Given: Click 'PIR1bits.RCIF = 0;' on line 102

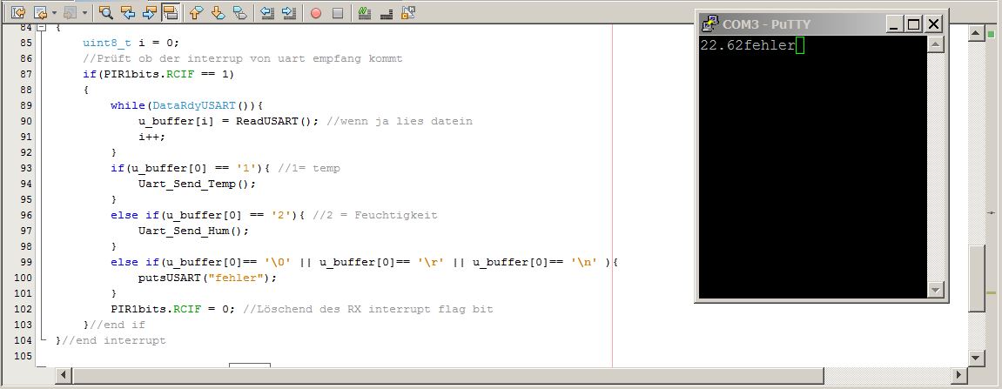Looking at the screenshot, I should click(x=173, y=309).
